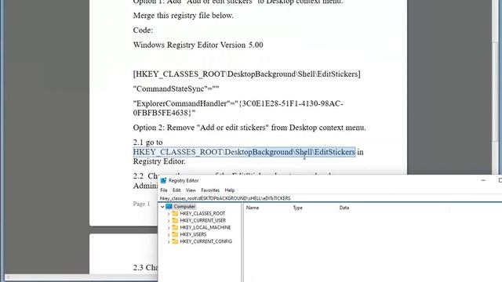
Task: Select the HKEY_USERS tree label
Action: 193,235
